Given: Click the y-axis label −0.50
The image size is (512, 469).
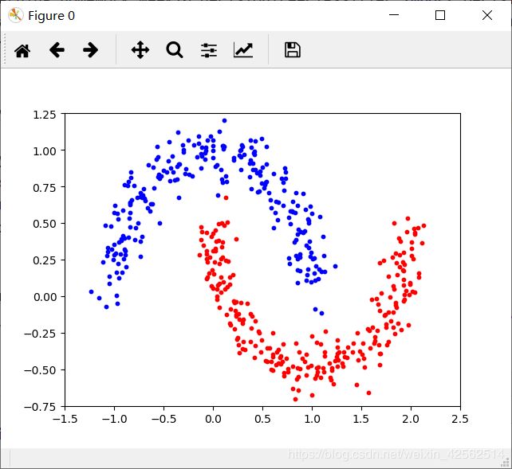Looking at the screenshot, I should point(40,370).
